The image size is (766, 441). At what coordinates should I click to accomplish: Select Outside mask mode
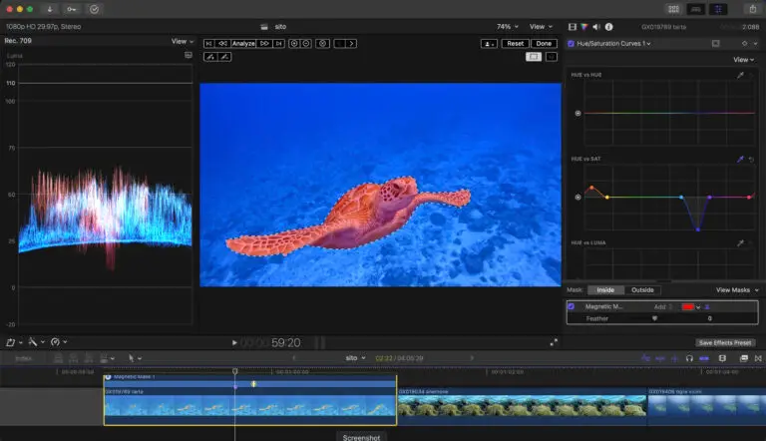tap(642, 290)
